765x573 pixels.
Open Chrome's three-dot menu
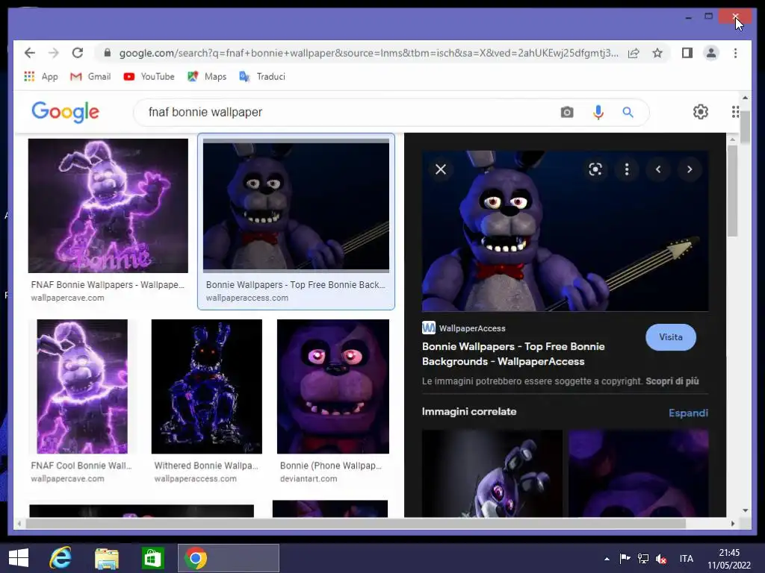point(735,53)
